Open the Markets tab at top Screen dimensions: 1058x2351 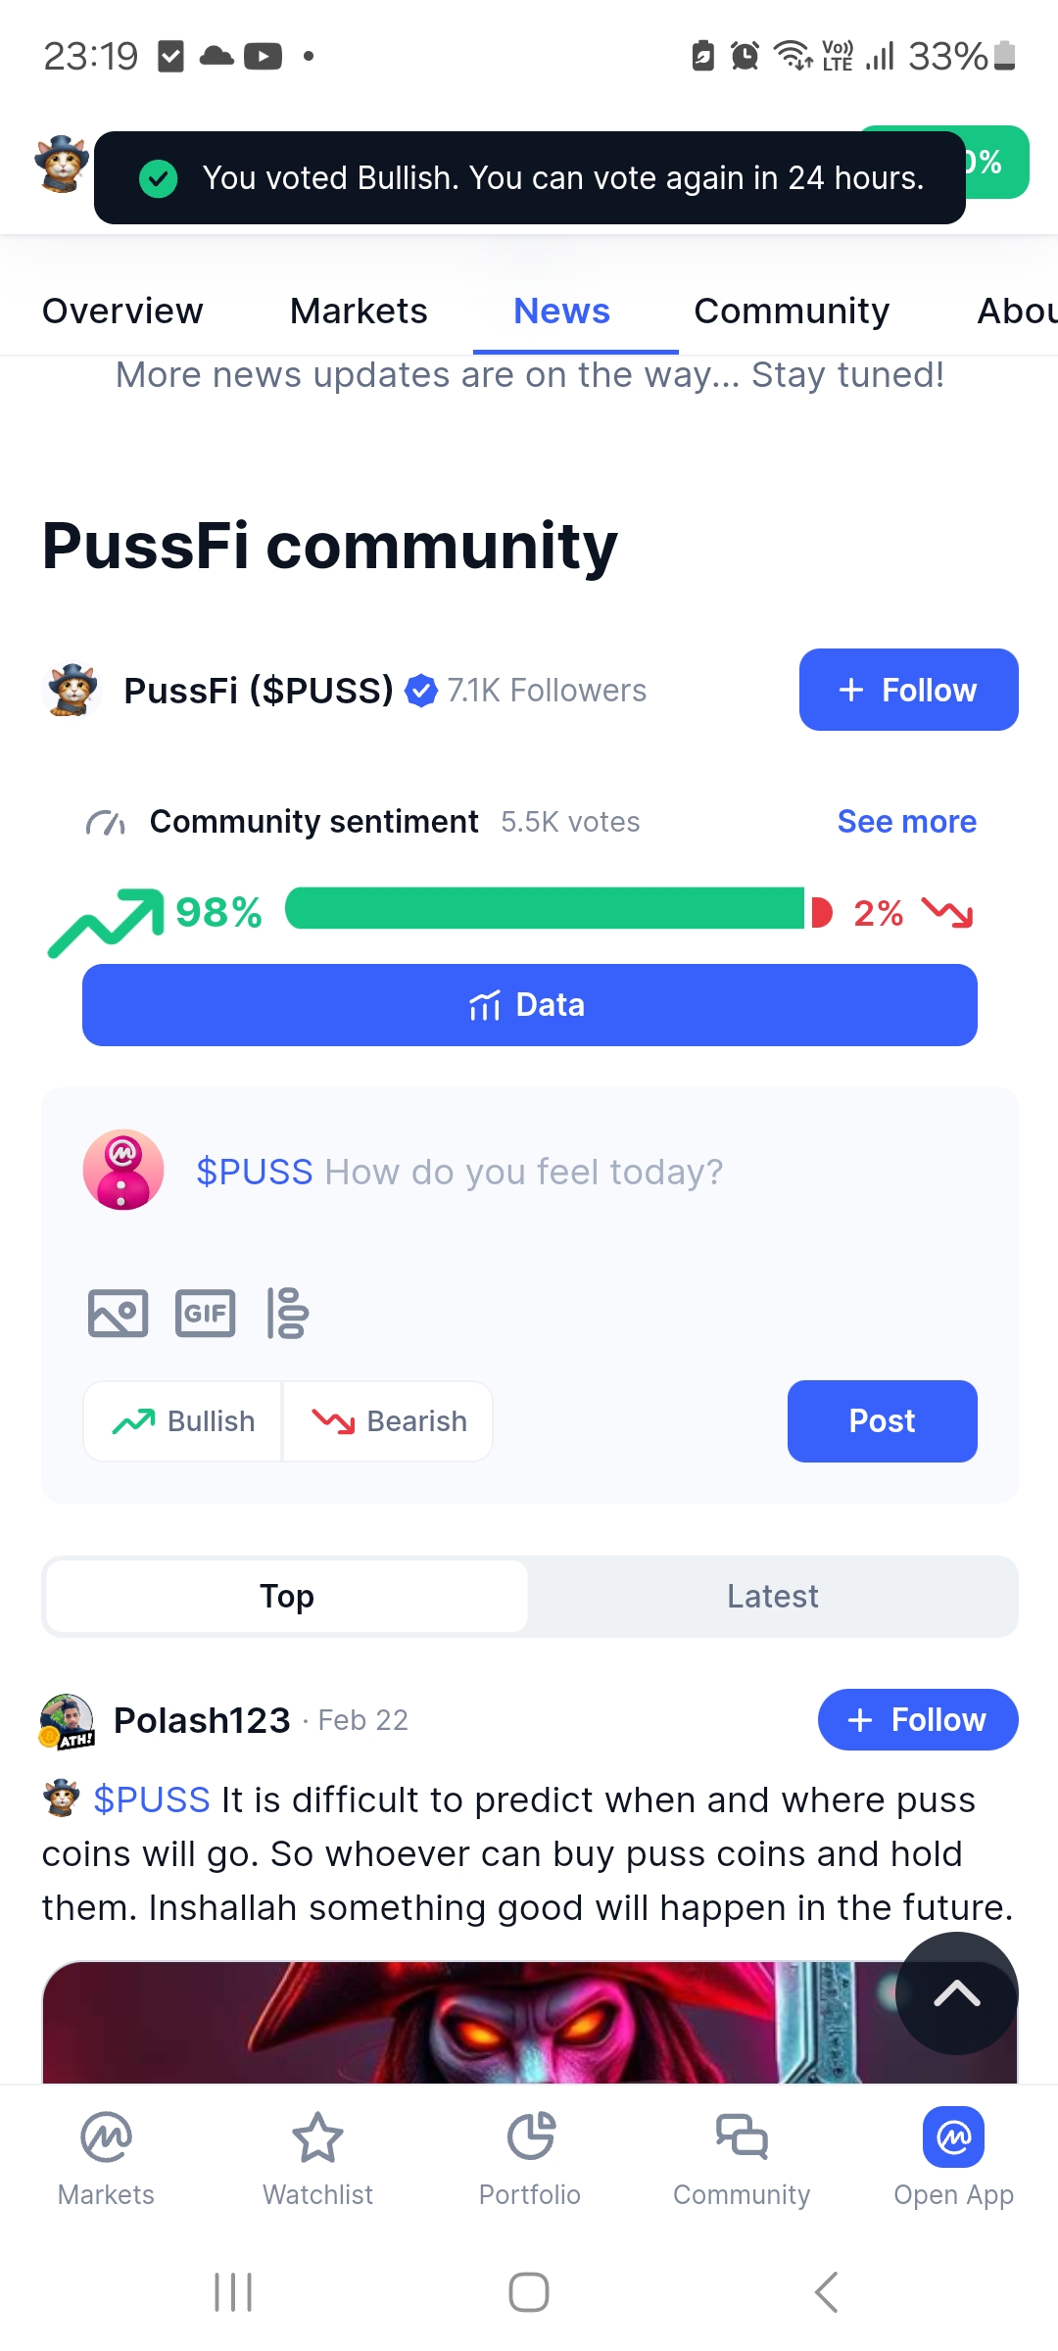click(359, 312)
